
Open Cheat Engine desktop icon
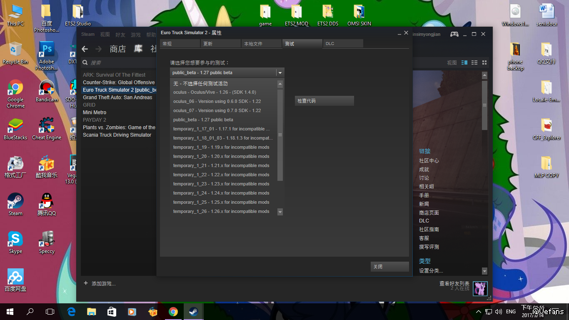coord(47,128)
